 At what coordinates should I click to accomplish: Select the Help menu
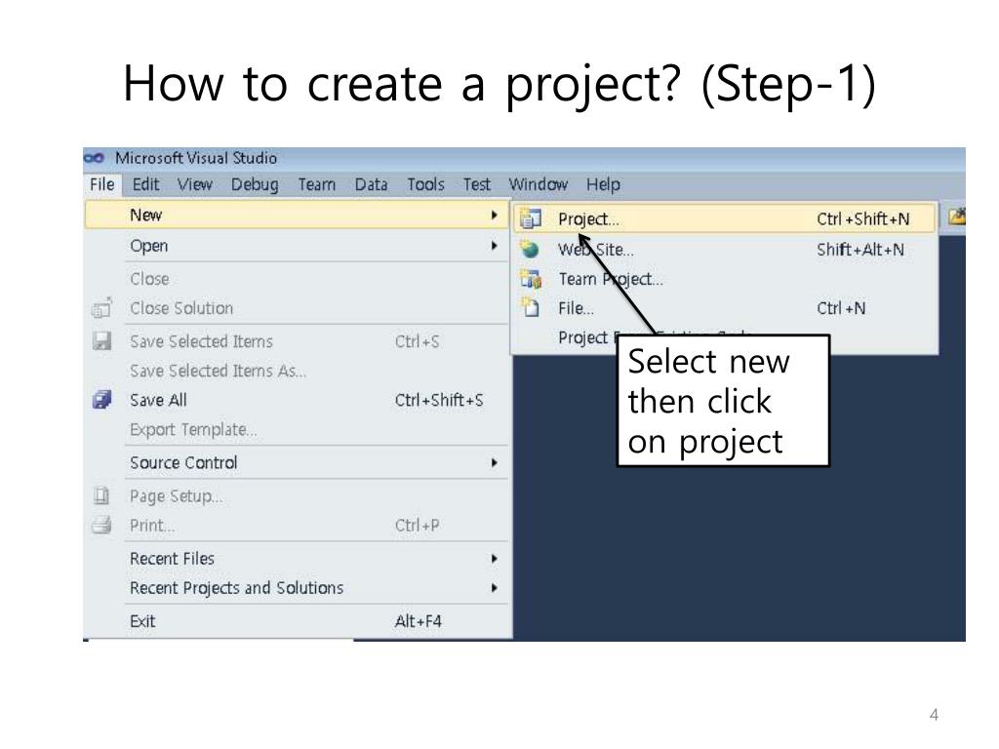tap(603, 184)
